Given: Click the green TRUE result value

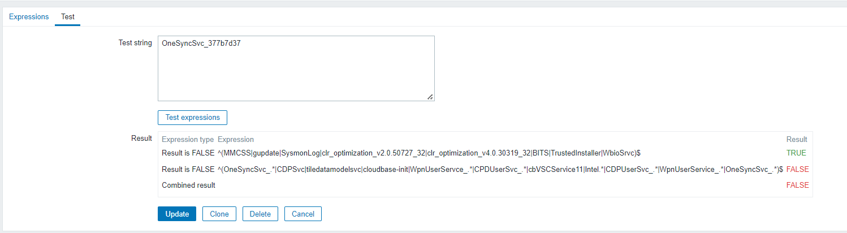Looking at the screenshot, I should tap(796, 153).
